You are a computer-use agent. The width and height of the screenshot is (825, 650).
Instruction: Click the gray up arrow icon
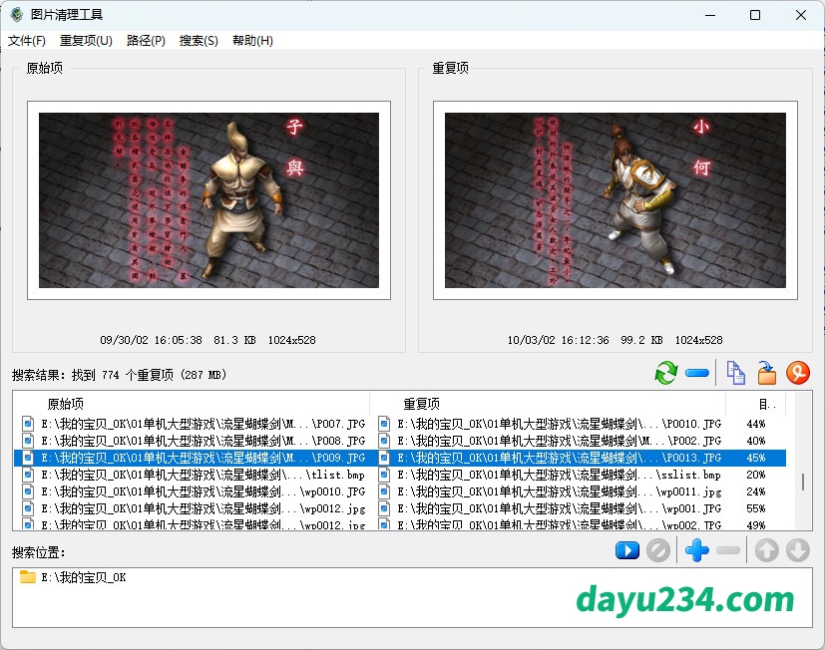[766, 550]
